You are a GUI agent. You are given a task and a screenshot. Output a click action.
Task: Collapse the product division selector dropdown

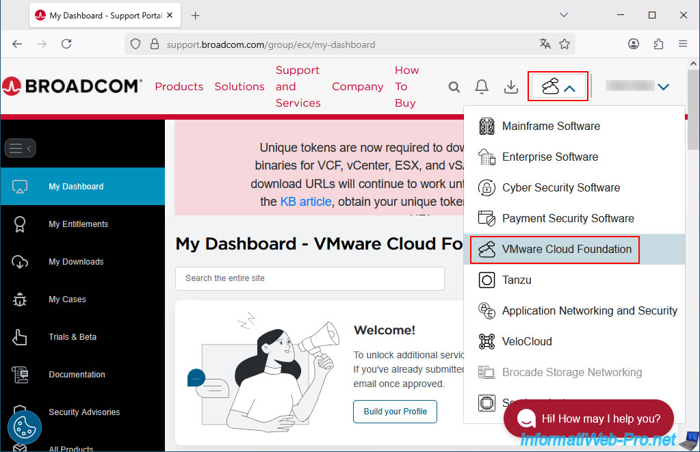(x=558, y=87)
